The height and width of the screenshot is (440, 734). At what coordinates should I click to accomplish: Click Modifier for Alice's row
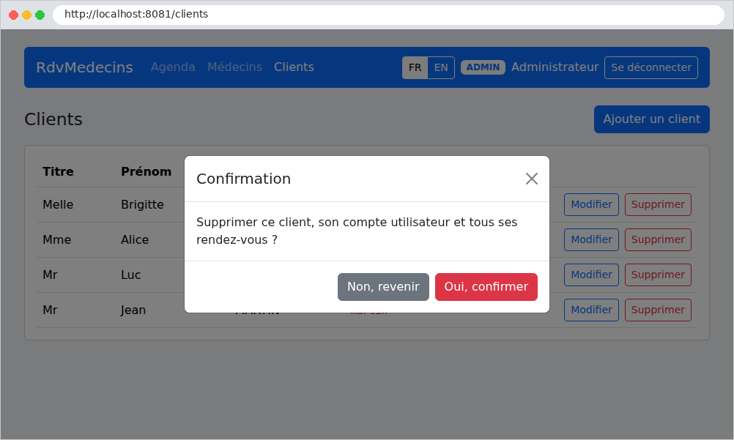(x=591, y=239)
